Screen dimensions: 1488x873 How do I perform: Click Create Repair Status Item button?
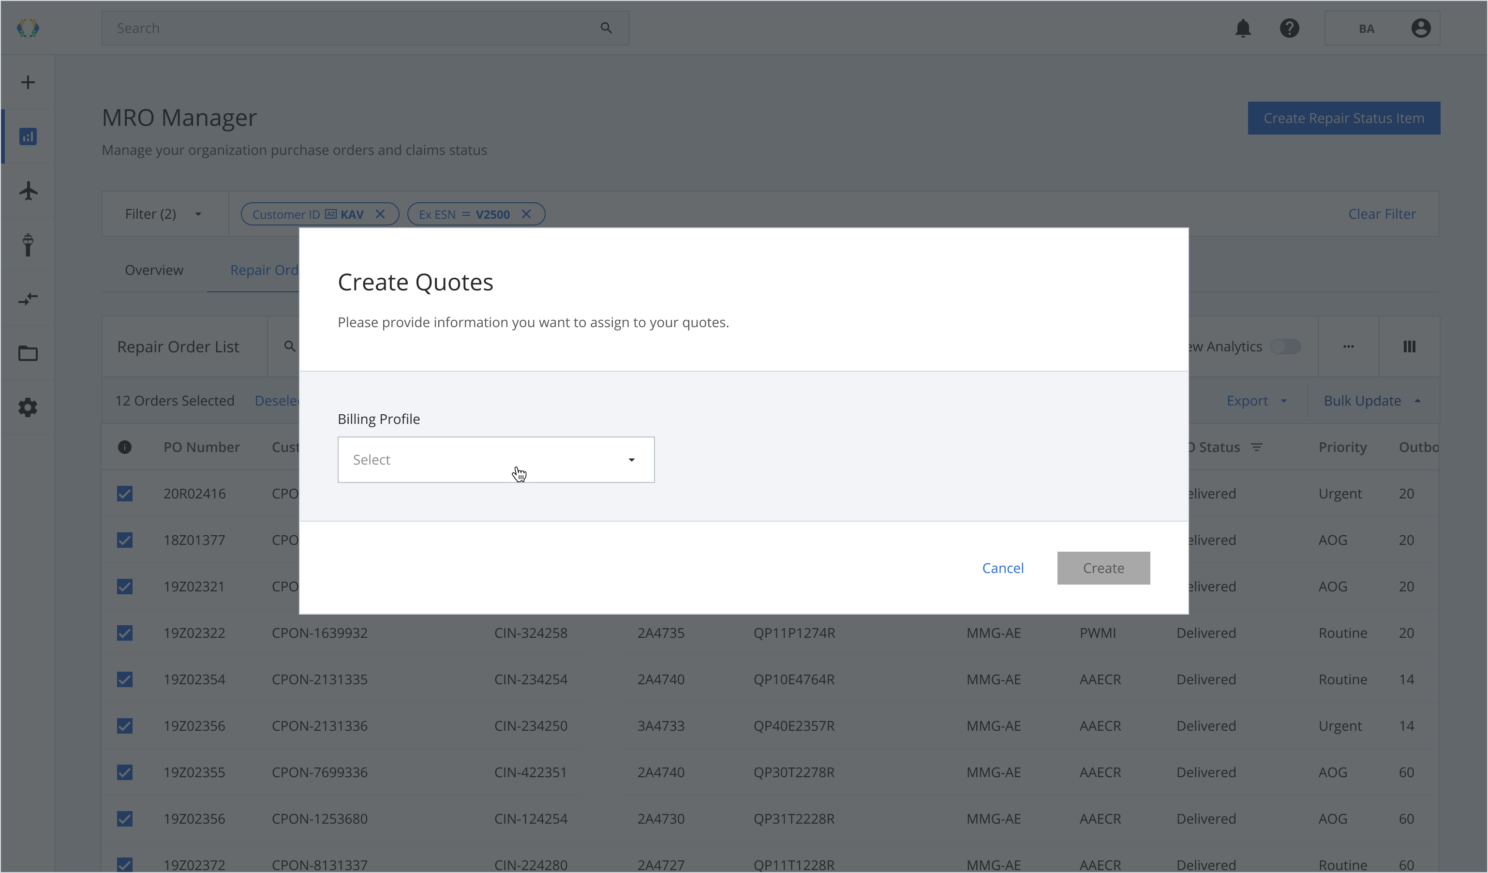(1343, 118)
